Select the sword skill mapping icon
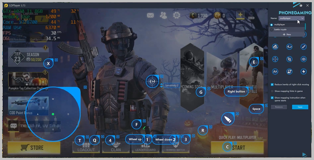Viewport: 314px width, 160px height. [304, 47]
